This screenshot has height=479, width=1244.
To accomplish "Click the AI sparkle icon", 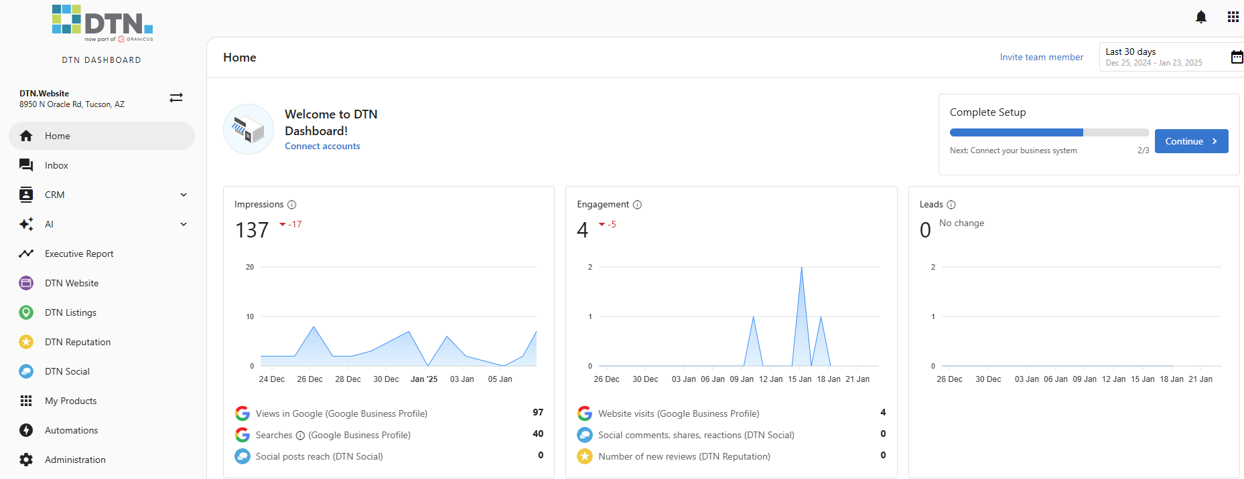I will (x=26, y=224).
